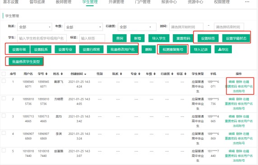This screenshot has height=165, width=258.
Task: Click the 设置专业 button
Action: point(65,49)
